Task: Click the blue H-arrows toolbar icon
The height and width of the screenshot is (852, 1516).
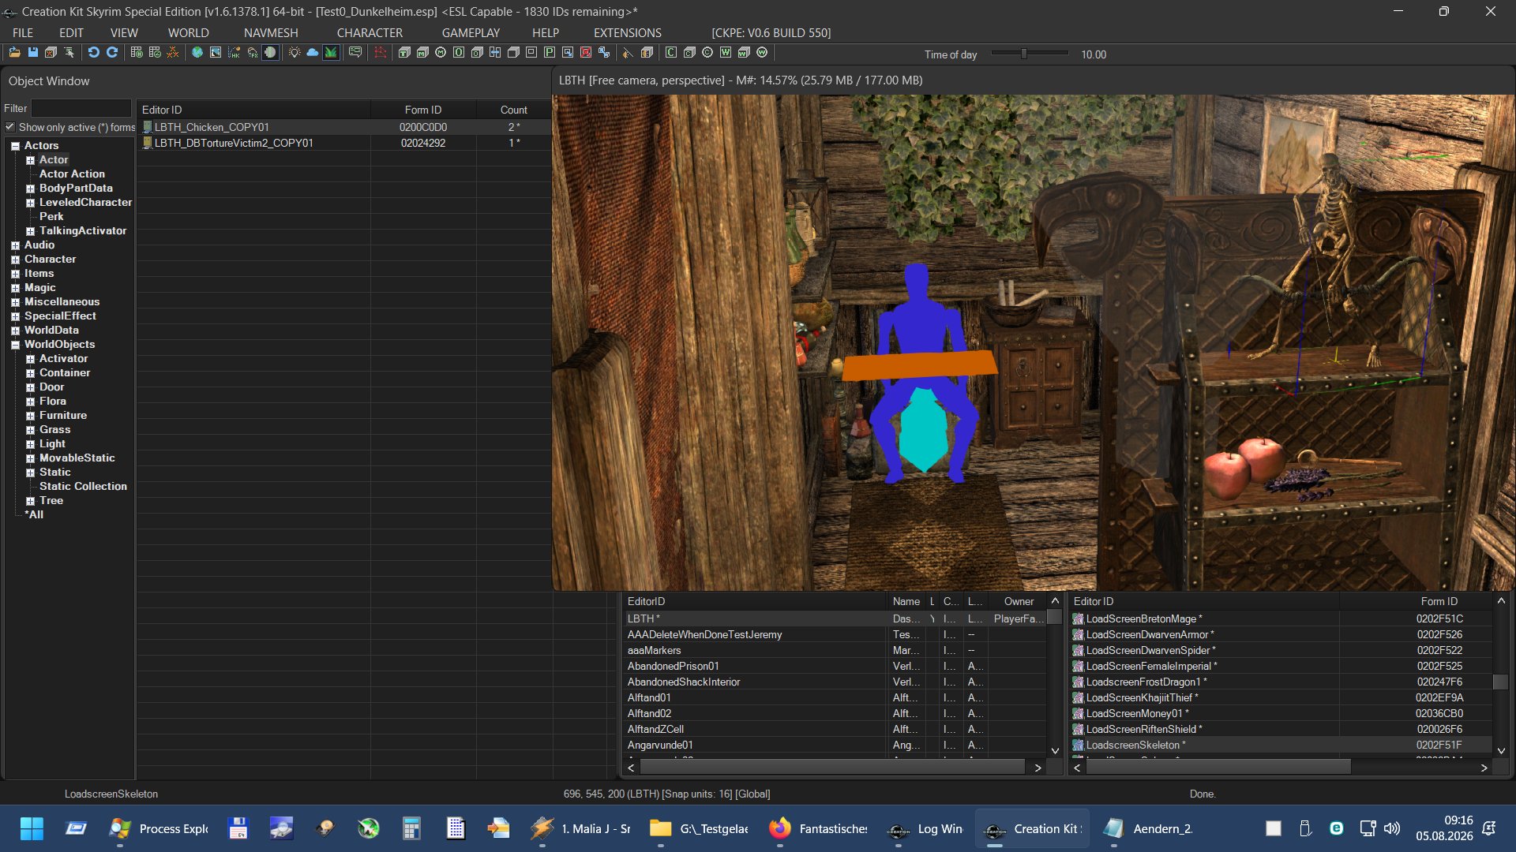Action: 495,53
